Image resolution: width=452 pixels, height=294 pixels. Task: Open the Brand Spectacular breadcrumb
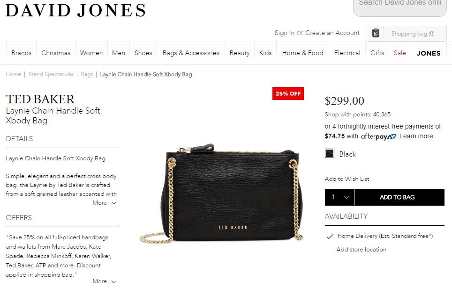tap(51, 74)
